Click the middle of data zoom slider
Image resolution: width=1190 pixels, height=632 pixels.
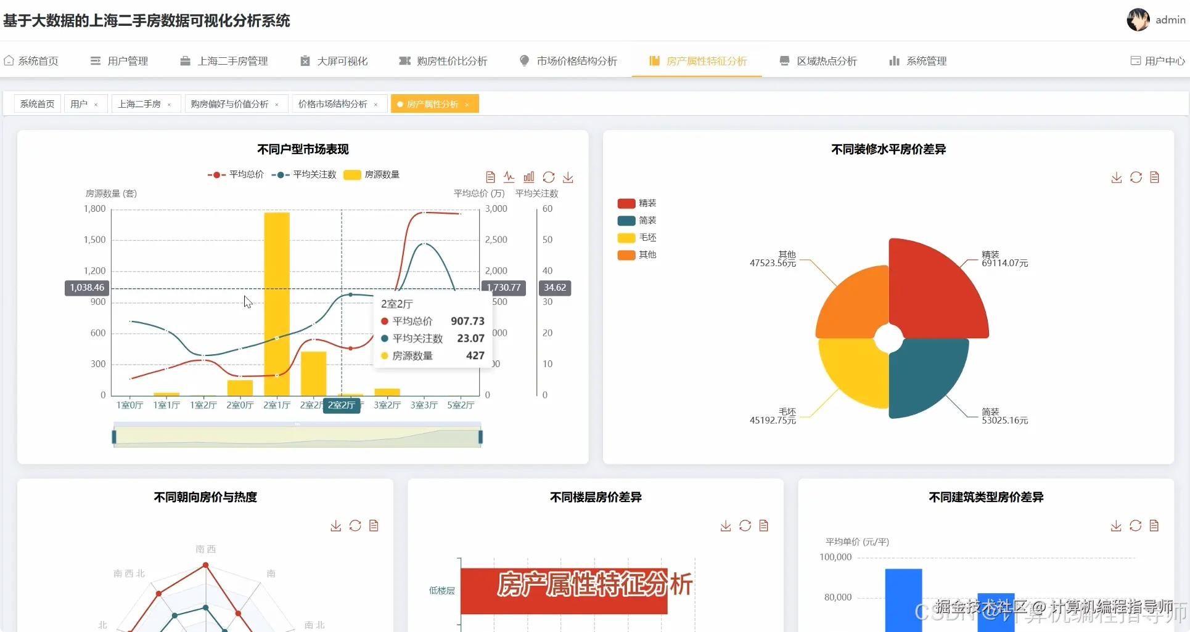[x=297, y=437]
